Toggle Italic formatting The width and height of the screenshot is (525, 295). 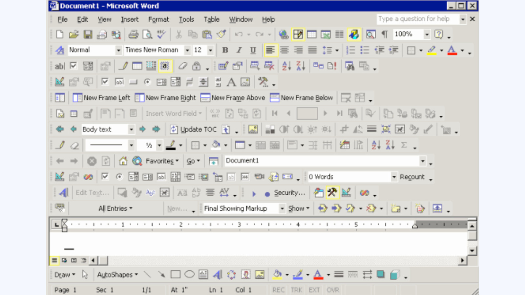(x=239, y=50)
